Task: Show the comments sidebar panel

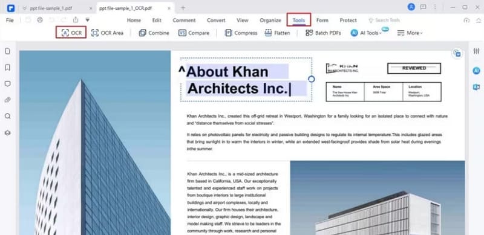Action: [x=8, y=84]
